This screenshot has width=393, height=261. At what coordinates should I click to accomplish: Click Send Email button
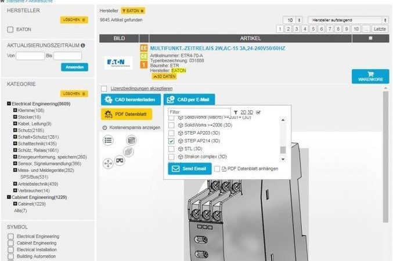click(x=190, y=169)
